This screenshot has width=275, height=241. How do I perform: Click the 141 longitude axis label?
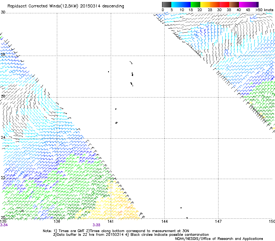[x=110, y=221]
